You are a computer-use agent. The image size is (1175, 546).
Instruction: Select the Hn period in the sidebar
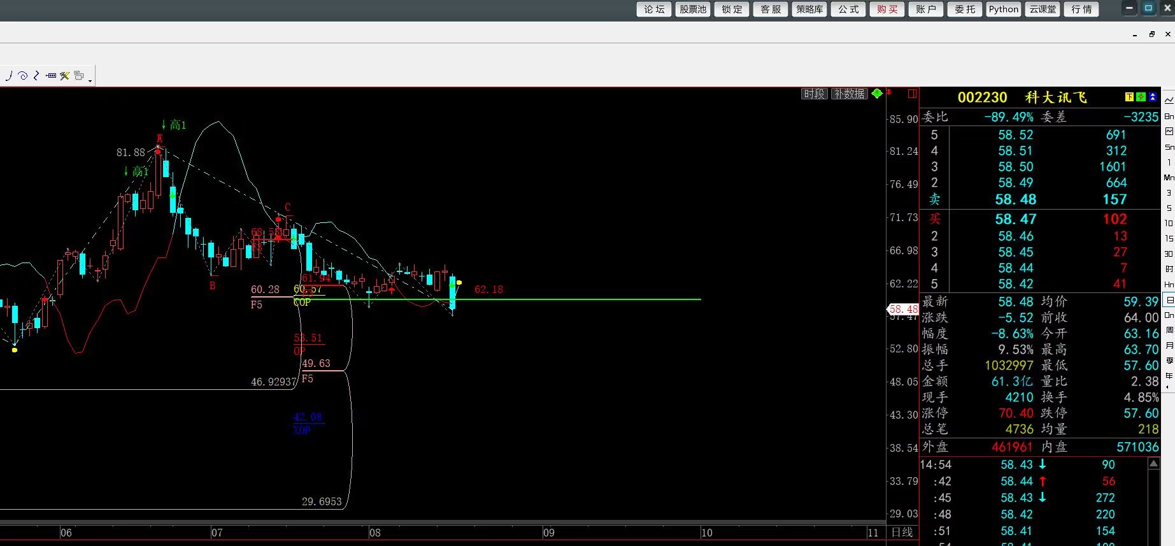click(1169, 284)
